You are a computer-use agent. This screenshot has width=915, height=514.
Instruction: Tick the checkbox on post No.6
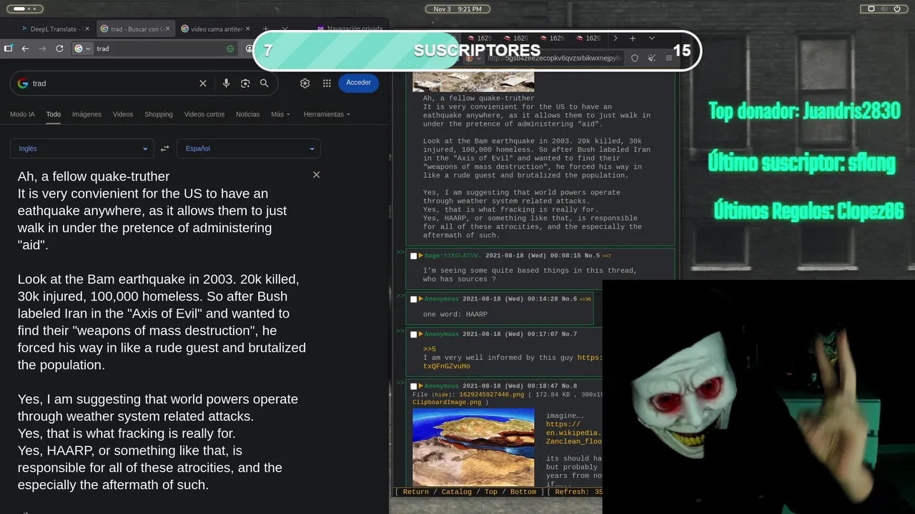(413, 299)
